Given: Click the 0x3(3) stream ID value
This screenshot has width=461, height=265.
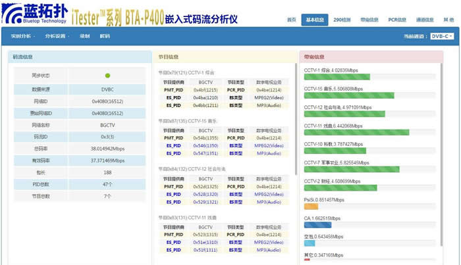Looking at the screenshot, I should [x=107, y=137].
